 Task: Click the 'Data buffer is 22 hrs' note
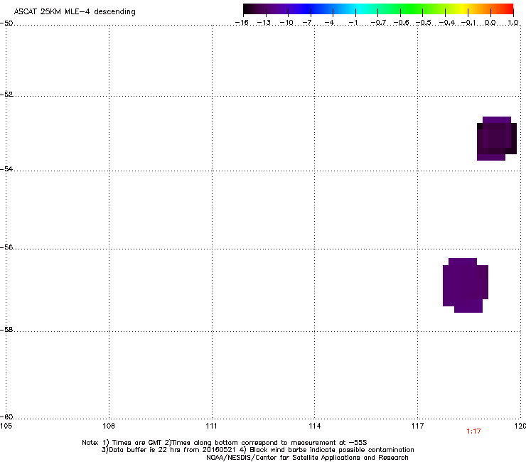click(257, 450)
